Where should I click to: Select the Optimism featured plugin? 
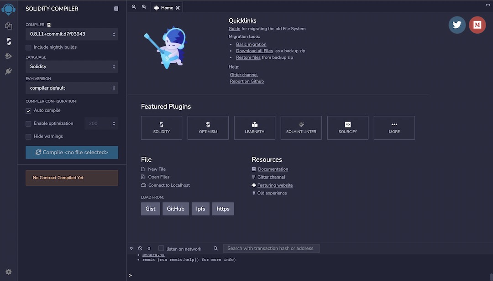click(x=208, y=128)
